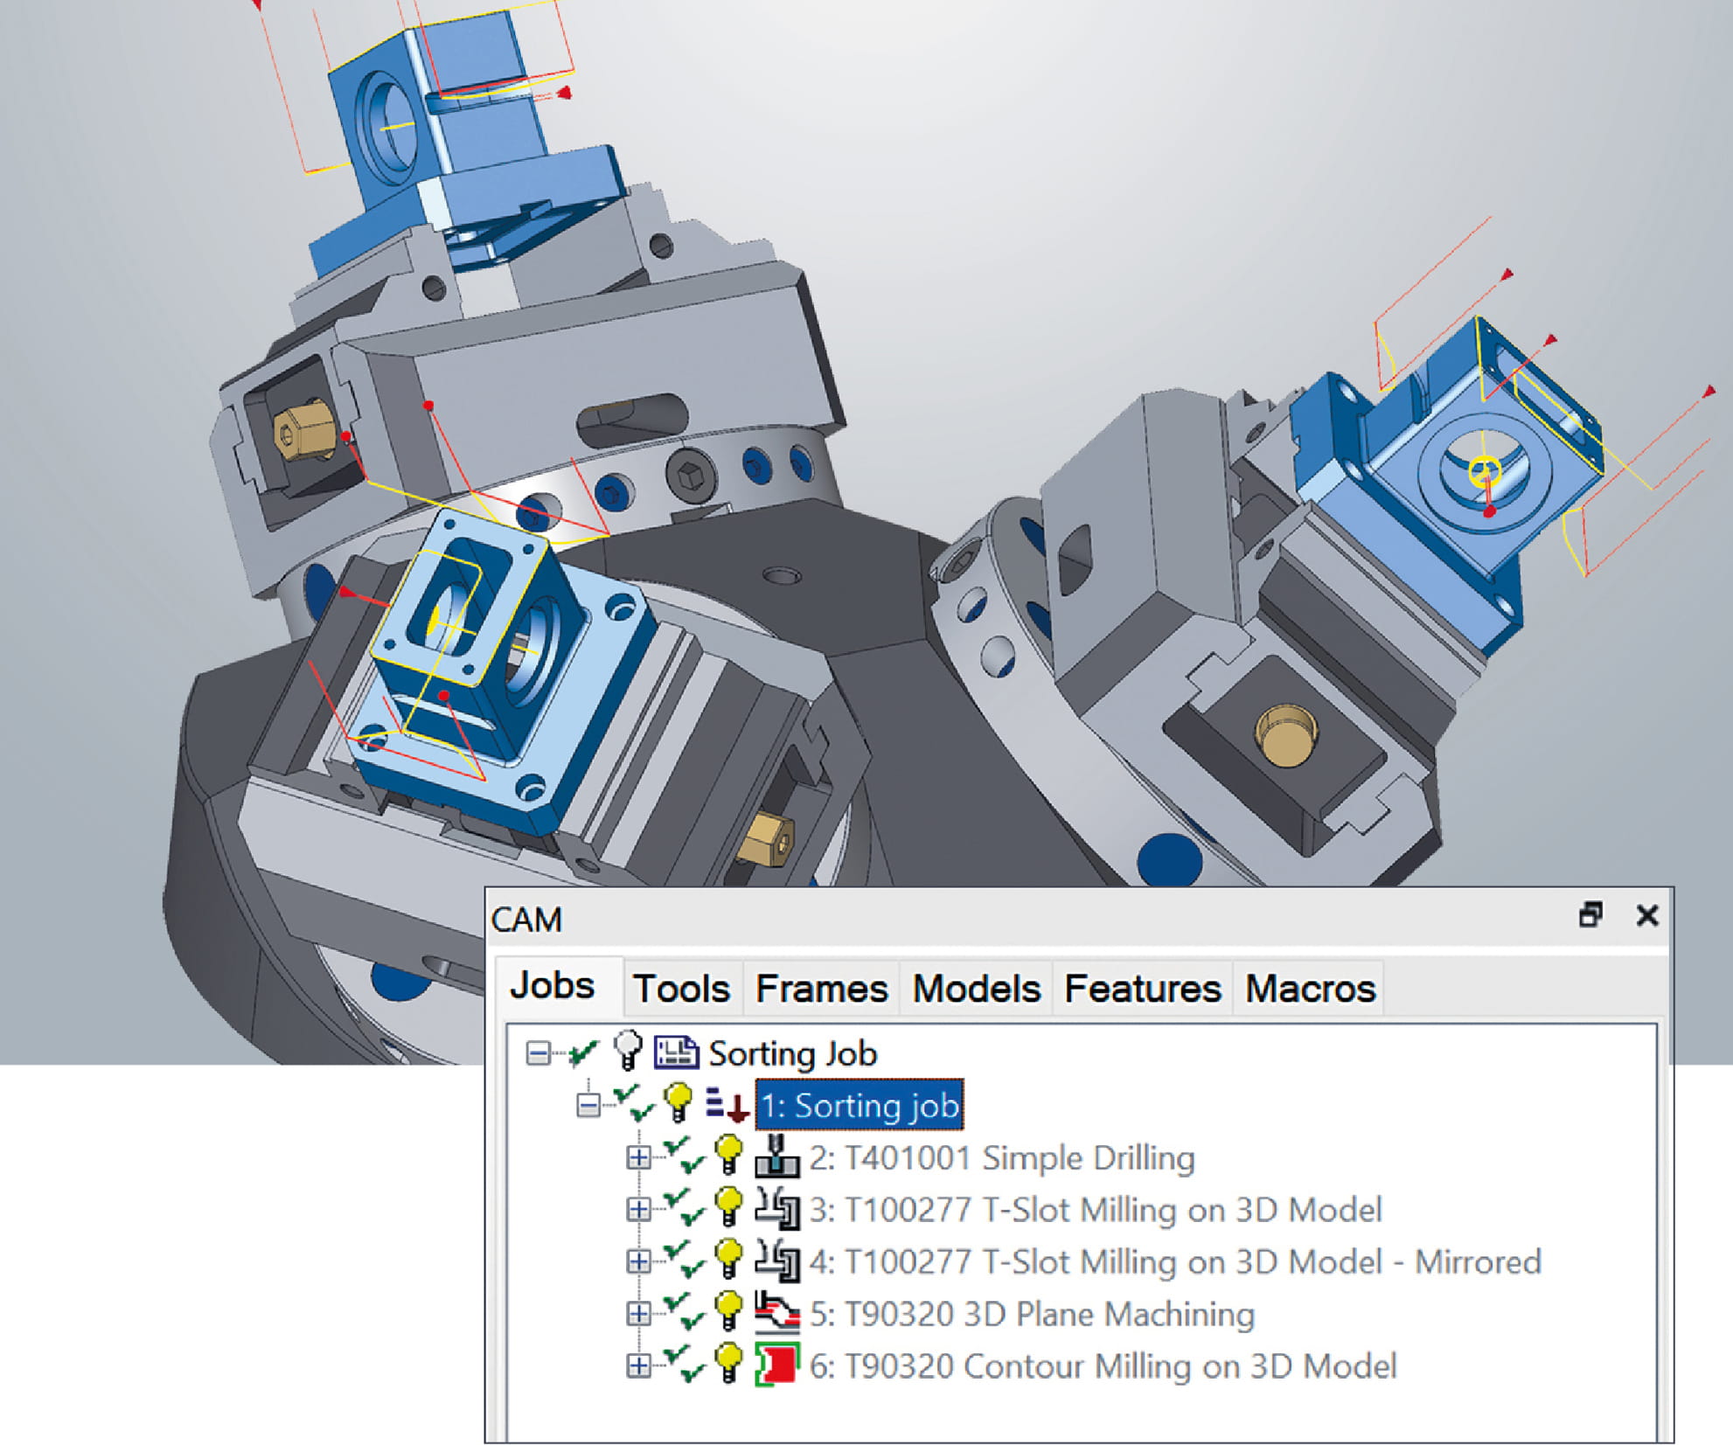
Task: Click mirrored T-Slot Milling icon on job 4
Action: tap(776, 1261)
